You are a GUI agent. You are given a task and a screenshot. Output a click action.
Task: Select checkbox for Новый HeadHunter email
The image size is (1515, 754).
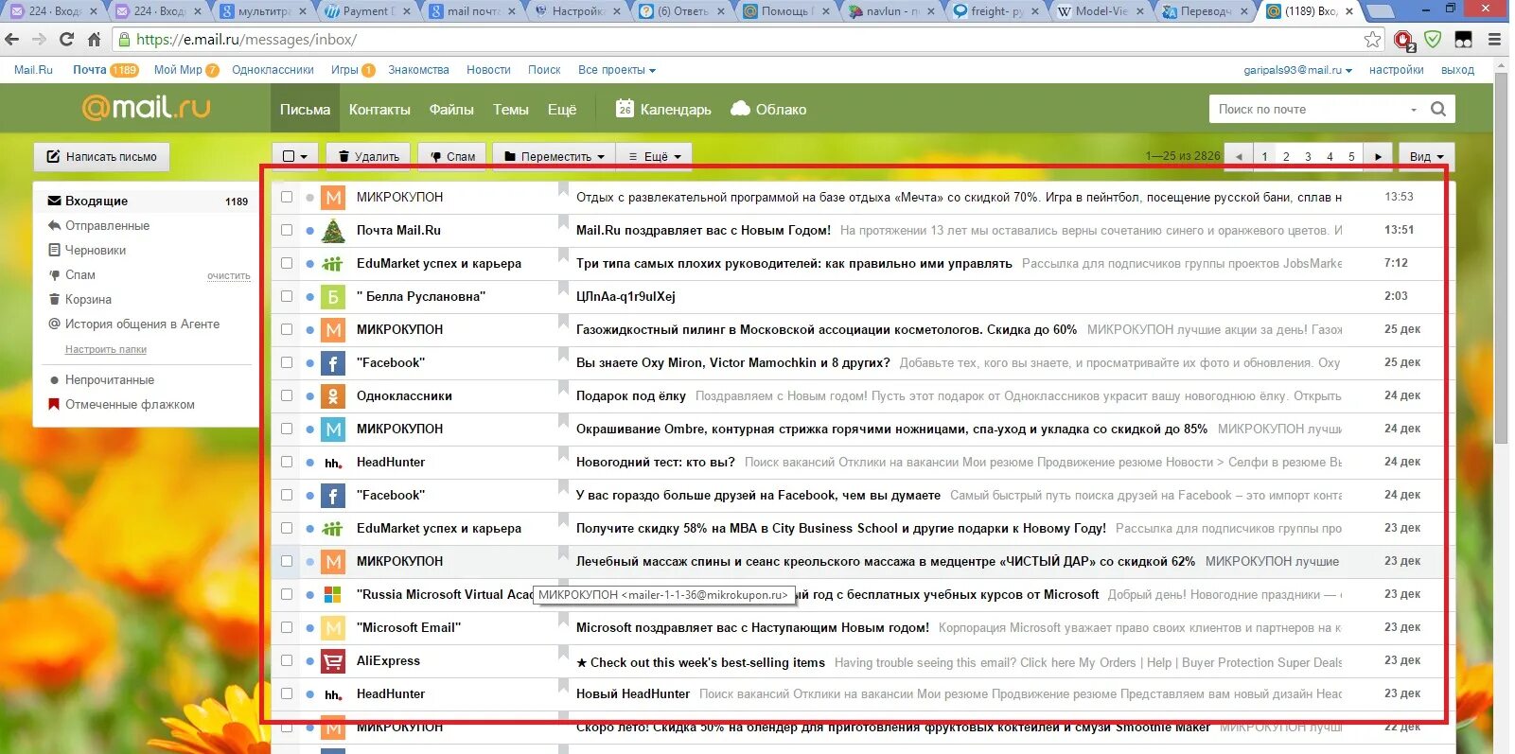tap(287, 693)
